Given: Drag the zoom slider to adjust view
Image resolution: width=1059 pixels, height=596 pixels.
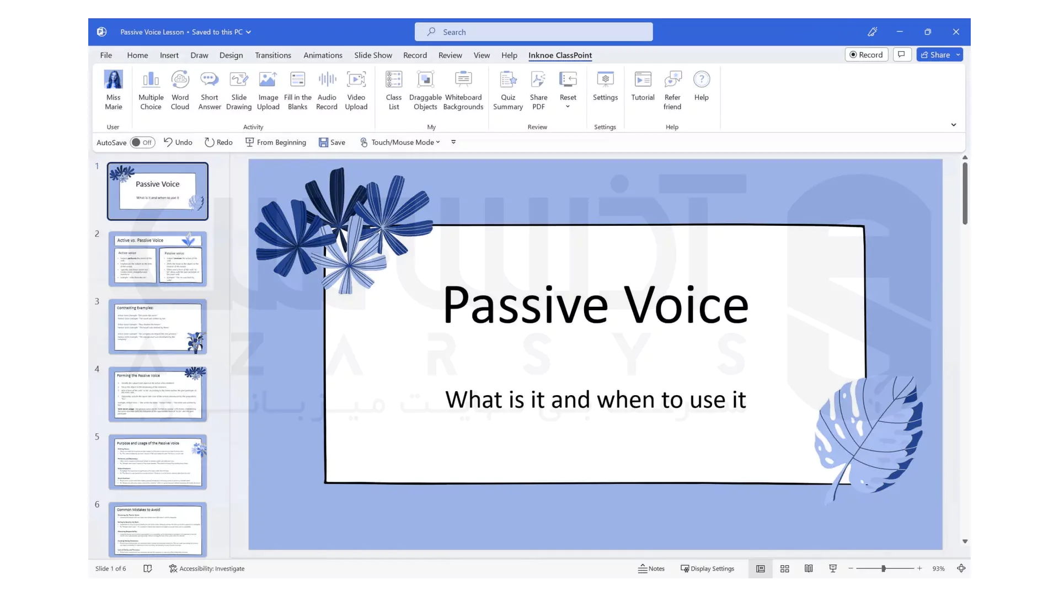Looking at the screenshot, I should click(883, 568).
